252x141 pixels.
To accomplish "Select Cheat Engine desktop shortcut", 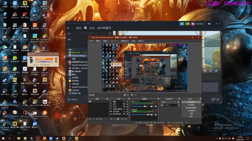I will pyautogui.click(x=35, y=16).
